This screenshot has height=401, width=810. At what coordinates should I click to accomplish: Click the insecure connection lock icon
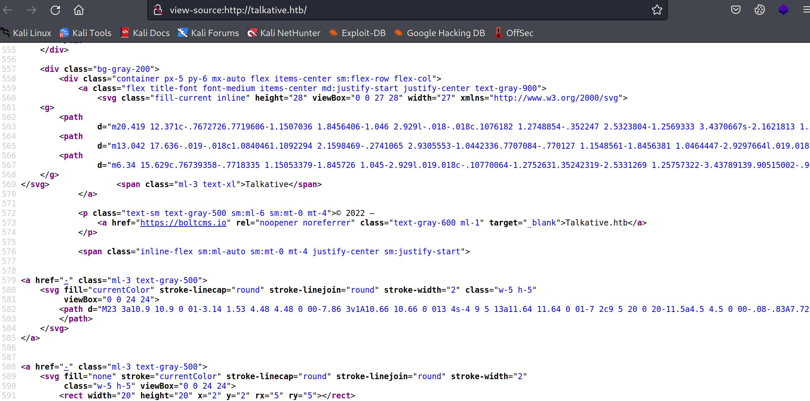[158, 10]
